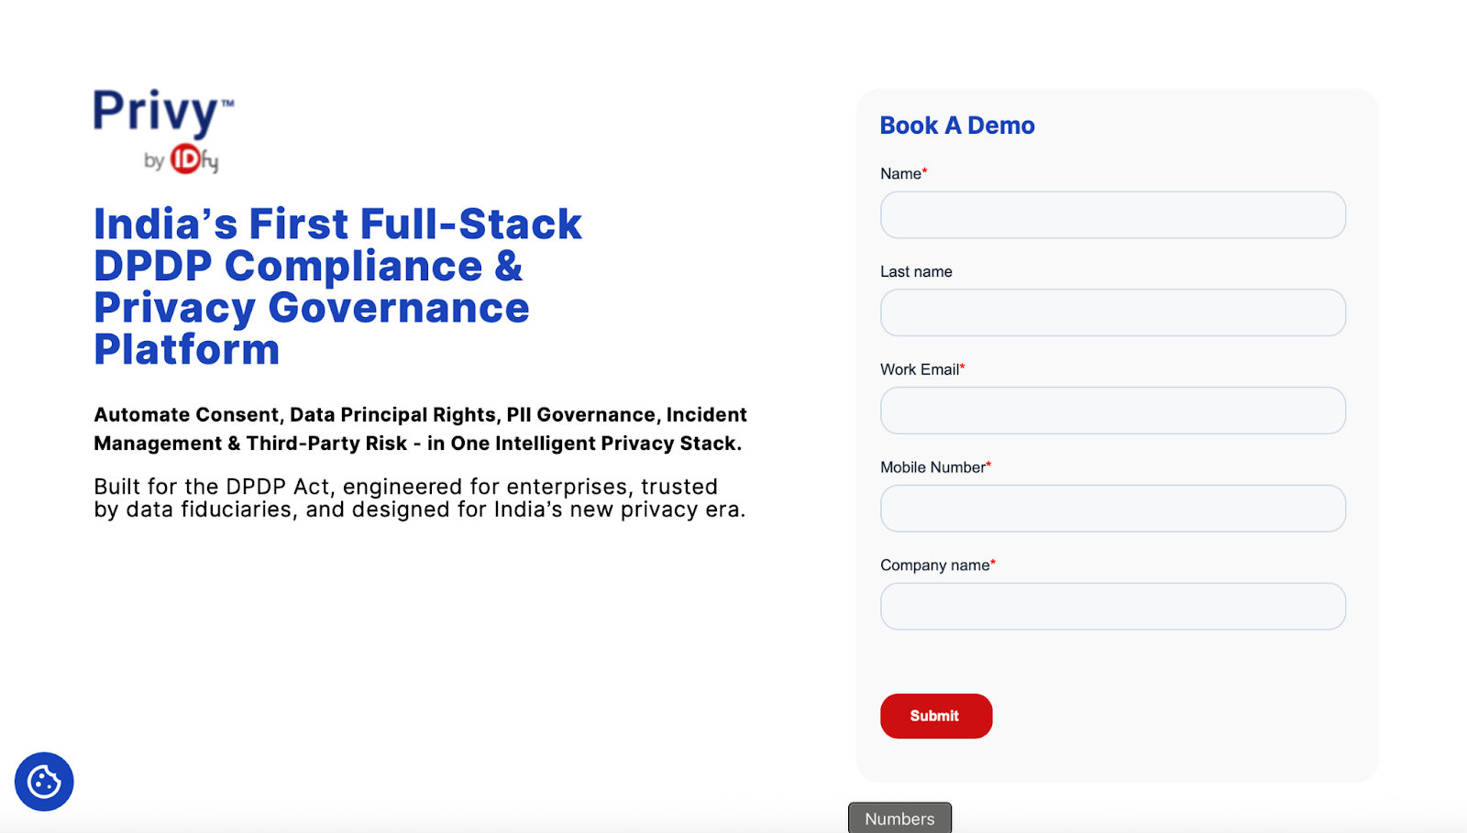Click the blue cookie icon bottom left
The image size is (1467, 833).
[x=44, y=781]
